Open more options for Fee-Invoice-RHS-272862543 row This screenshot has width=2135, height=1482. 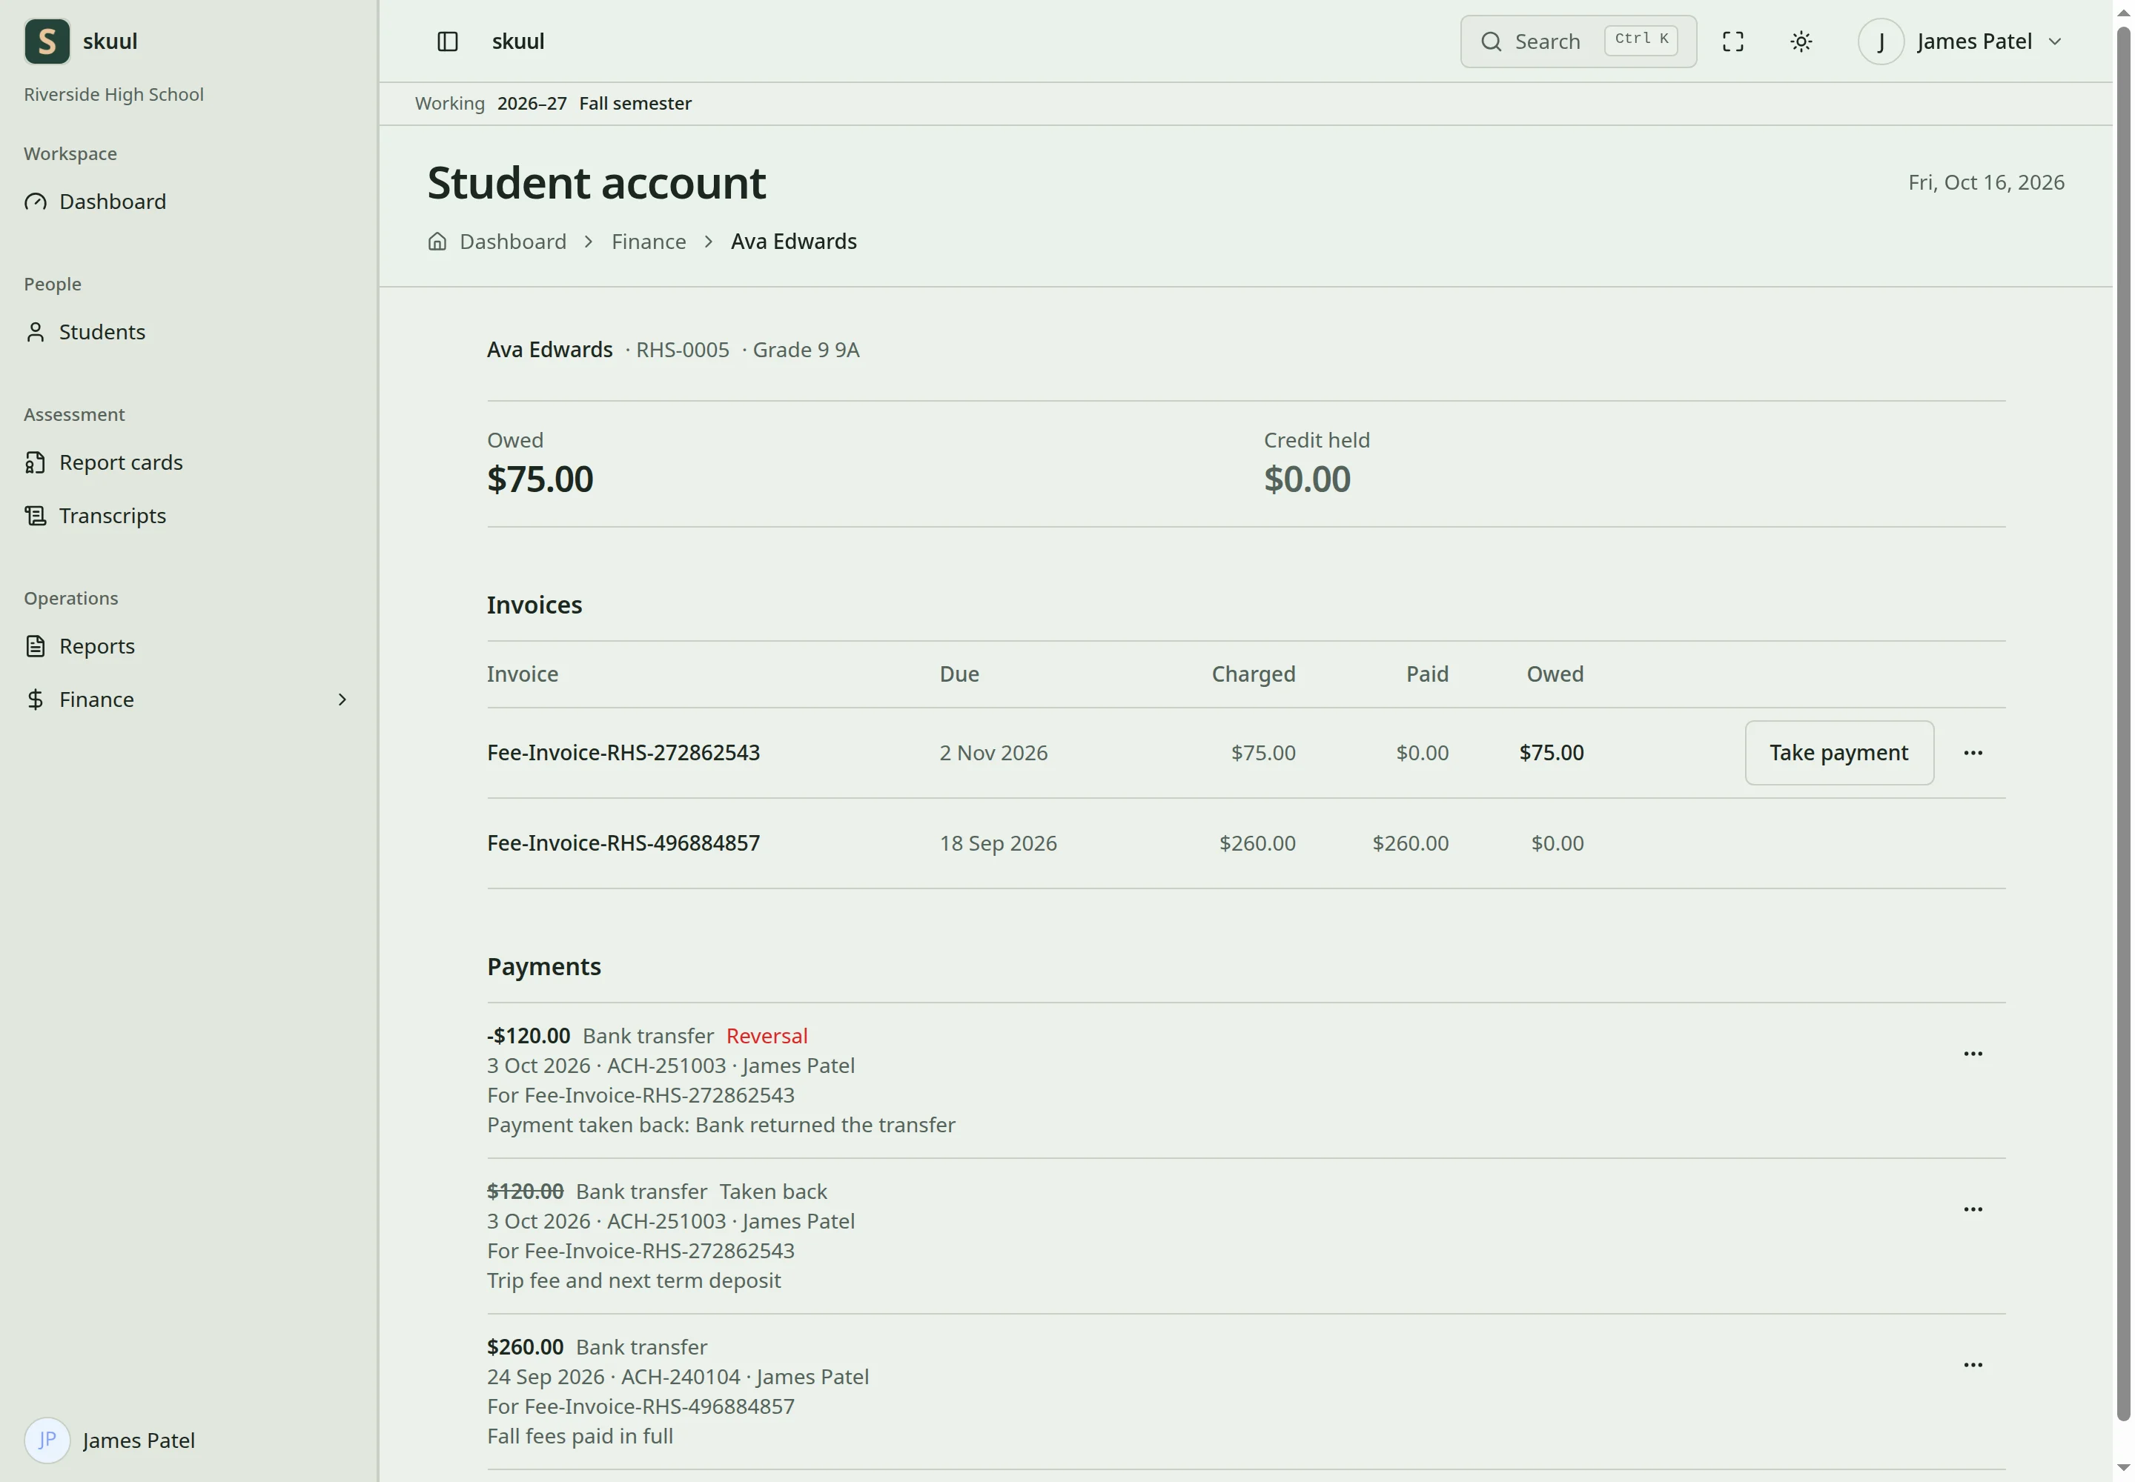click(1973, 753)
